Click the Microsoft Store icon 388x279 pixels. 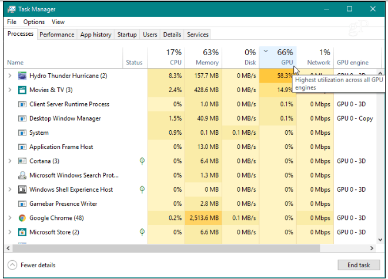click(22, 232)
